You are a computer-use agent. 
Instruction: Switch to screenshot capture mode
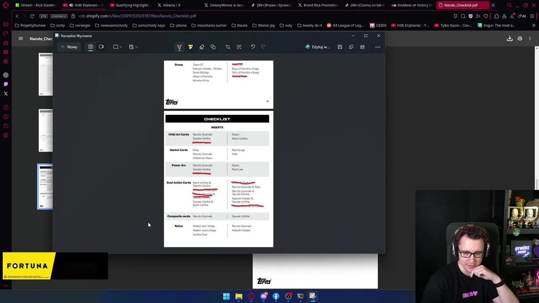point(91,47)
